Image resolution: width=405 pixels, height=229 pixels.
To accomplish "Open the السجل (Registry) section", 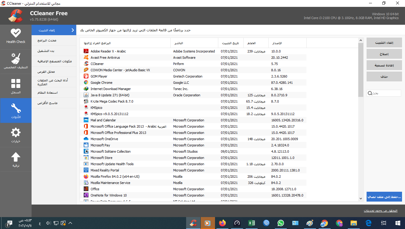I will point(16,86).
